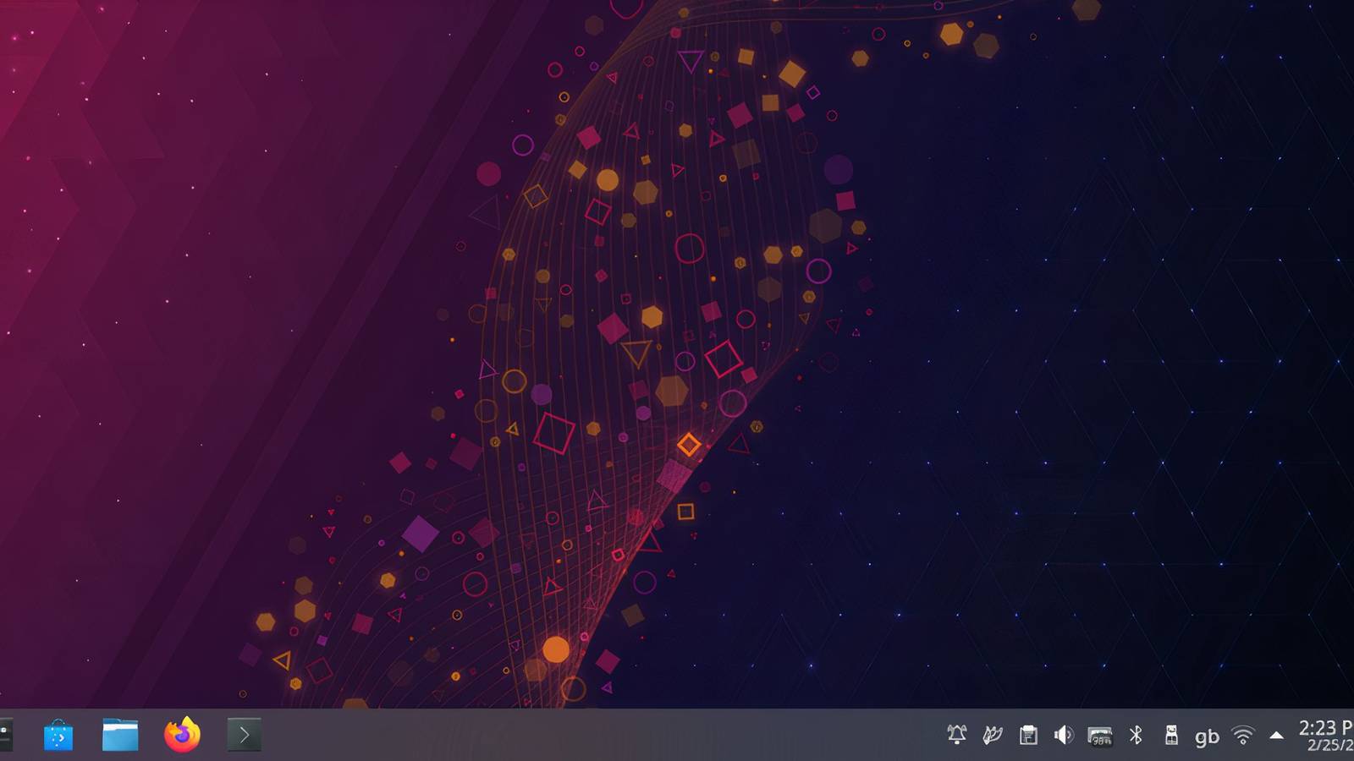Launch the Konsole terminal

(x=242, y=735)
